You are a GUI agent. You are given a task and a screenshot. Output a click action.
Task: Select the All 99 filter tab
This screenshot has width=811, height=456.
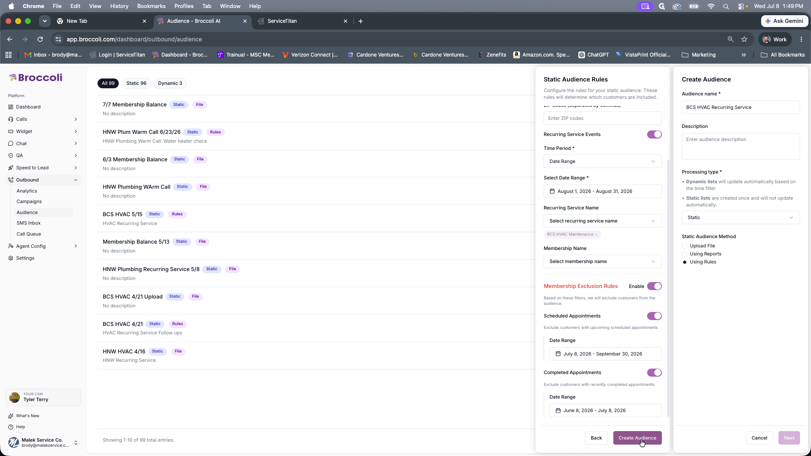pyautogui.click(x=108, y=83)
